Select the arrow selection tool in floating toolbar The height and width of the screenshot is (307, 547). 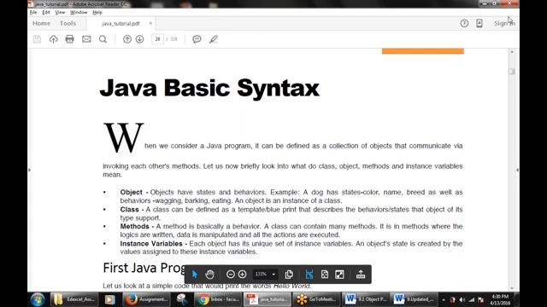[195, 275]
